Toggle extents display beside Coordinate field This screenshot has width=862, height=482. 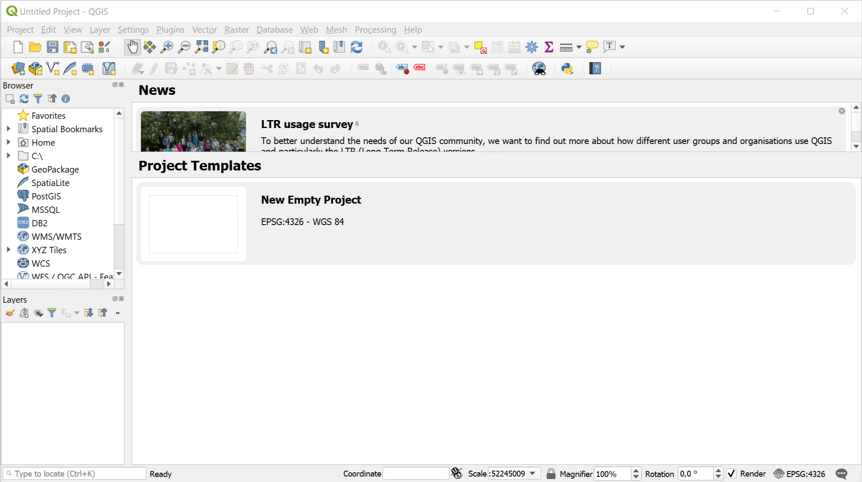(456, 473)
